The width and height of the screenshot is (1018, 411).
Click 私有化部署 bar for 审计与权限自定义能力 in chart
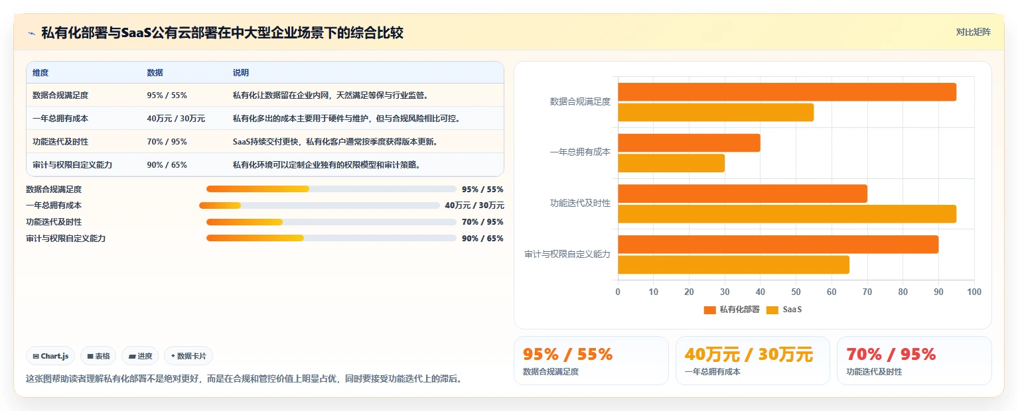pyautogui.click(x=778, y=245)
